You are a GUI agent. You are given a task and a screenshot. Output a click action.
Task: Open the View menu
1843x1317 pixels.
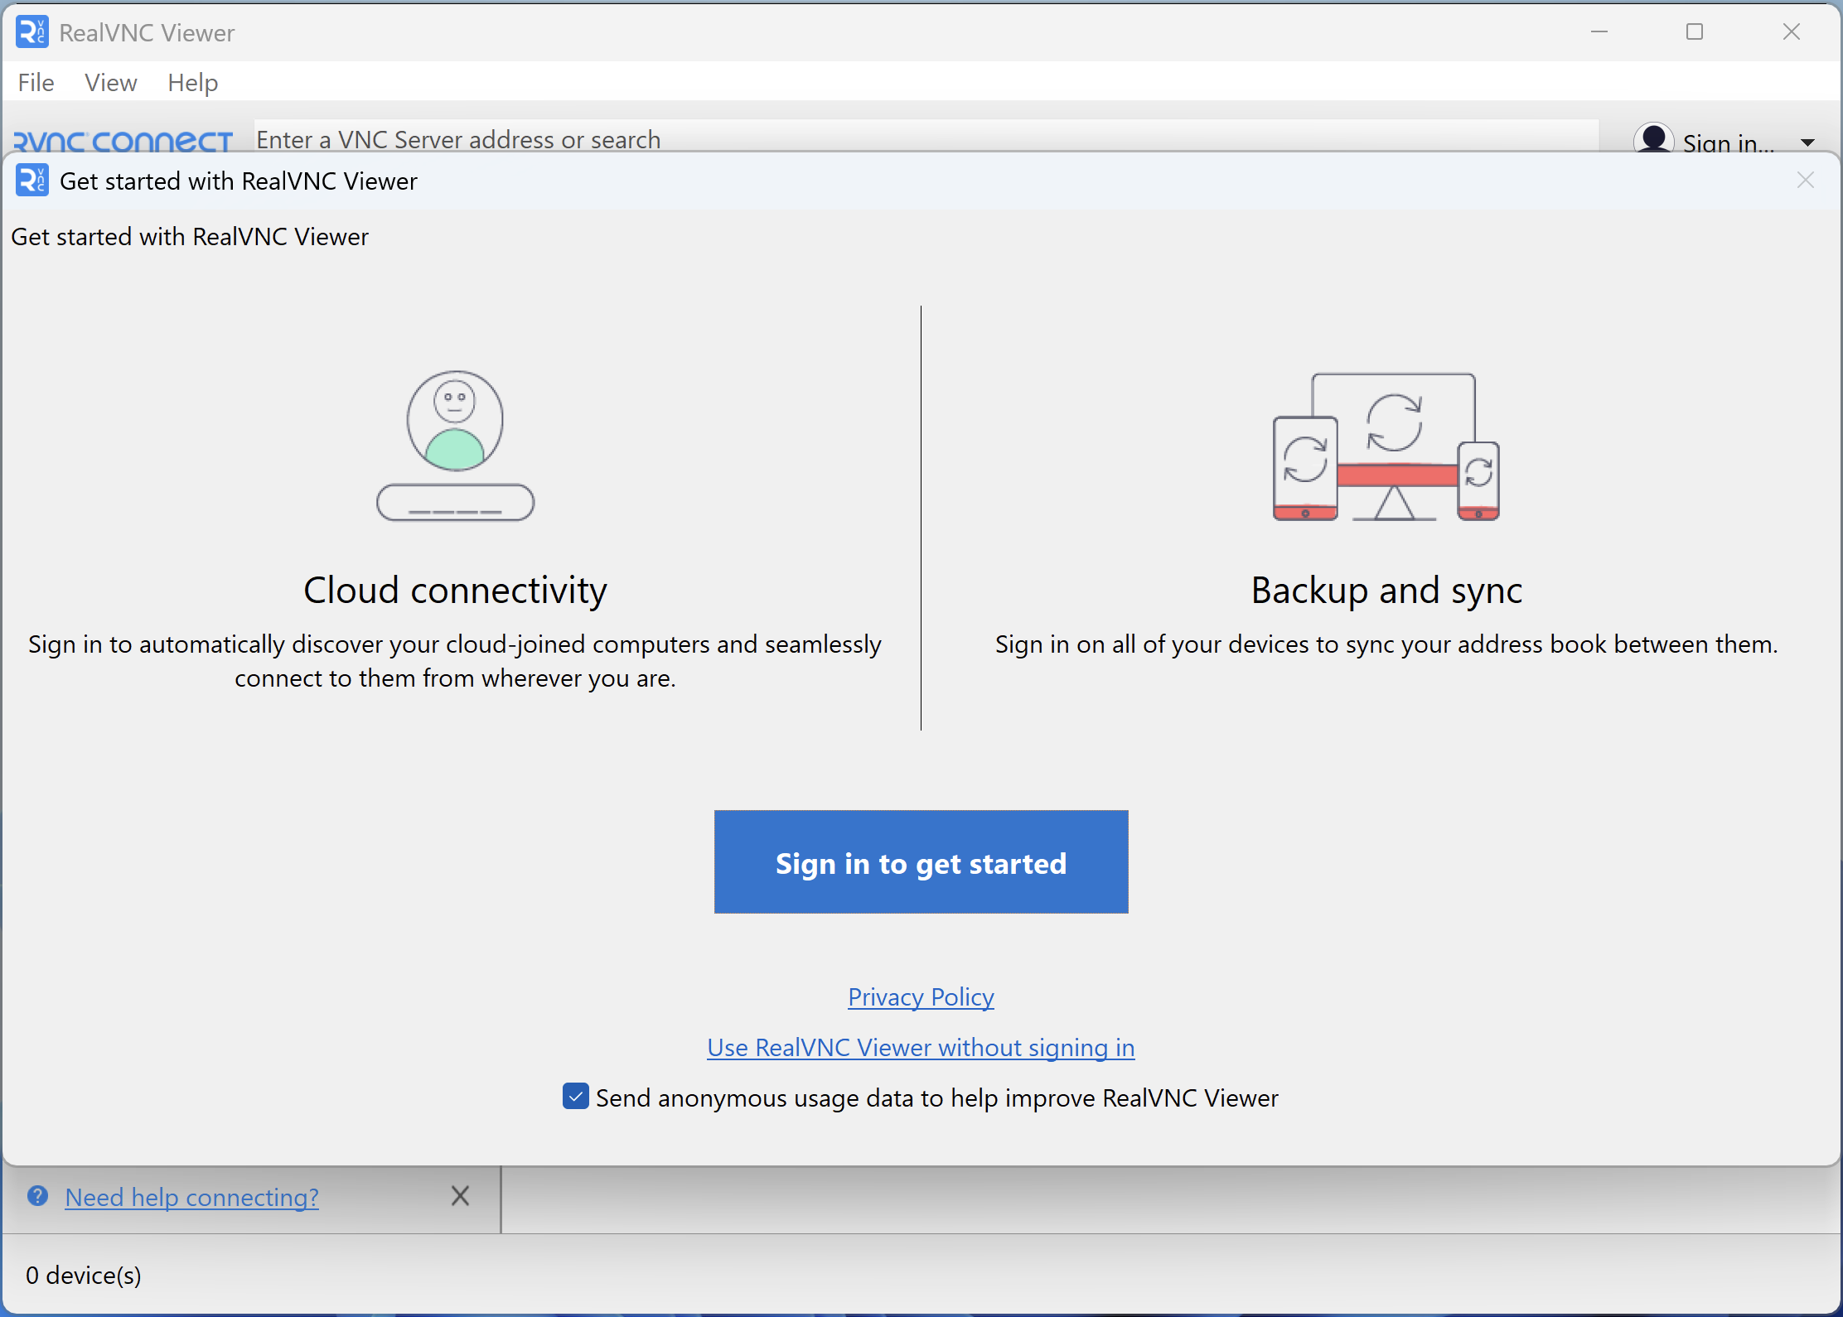click(x=110, y=83)
